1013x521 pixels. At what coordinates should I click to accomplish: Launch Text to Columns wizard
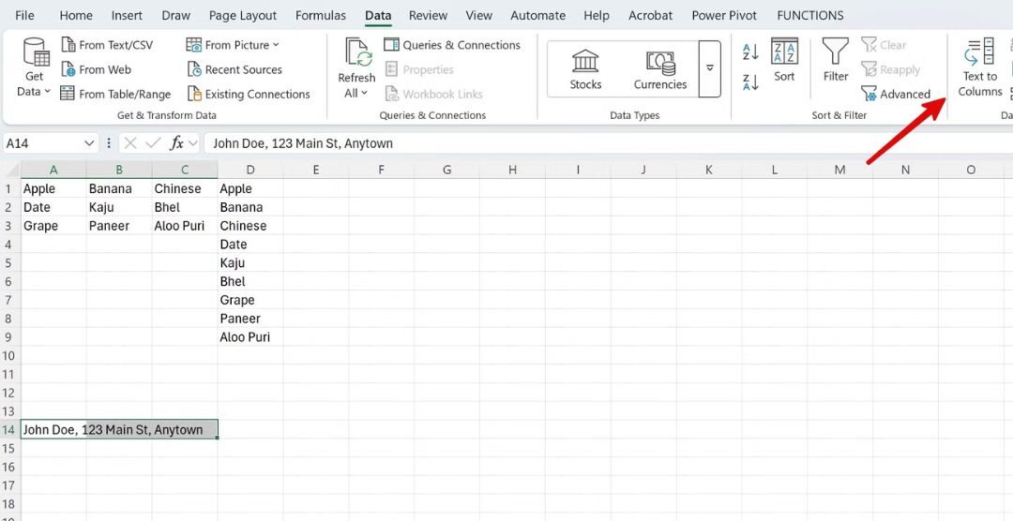pyautogui.click(x=980, y=67)
